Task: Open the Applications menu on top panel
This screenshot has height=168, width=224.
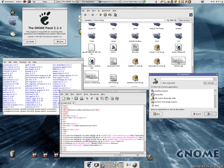Action: (x=8, y=2)
